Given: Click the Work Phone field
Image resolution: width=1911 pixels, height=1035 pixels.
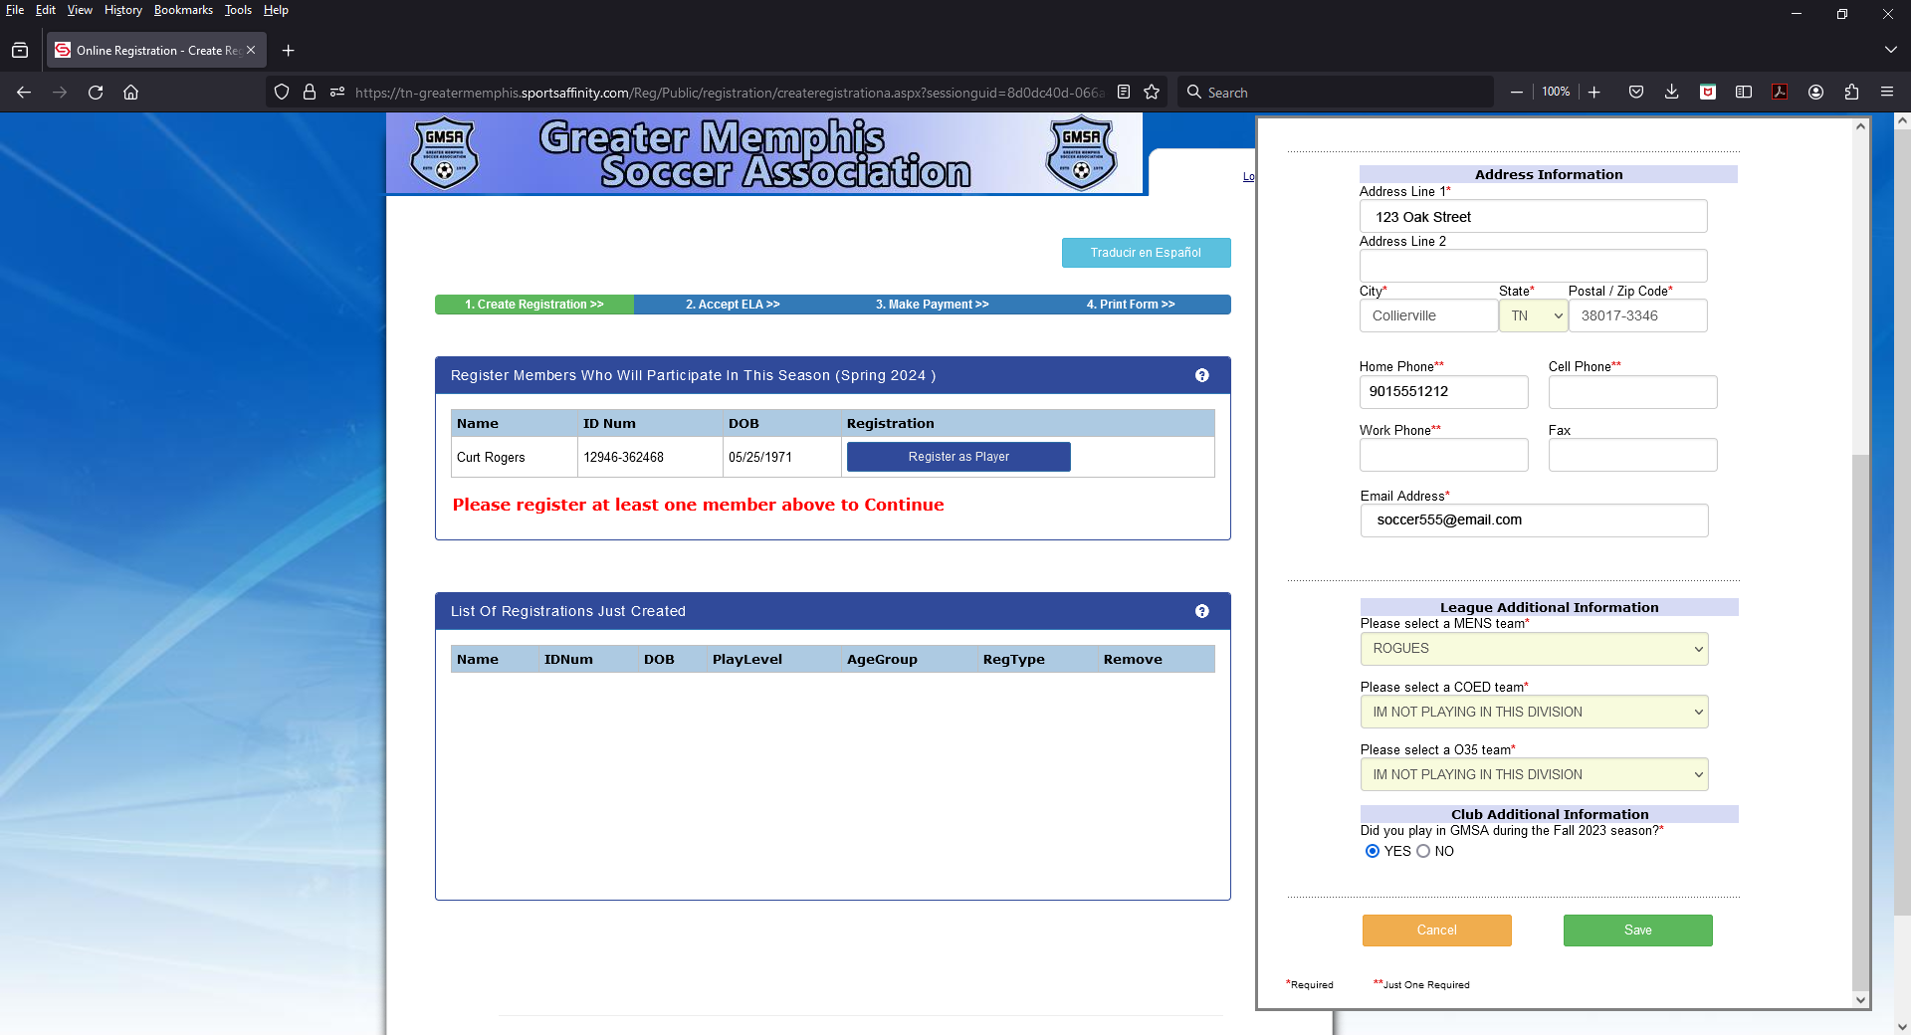Looking at the screenshot, I should point(1444,455).
